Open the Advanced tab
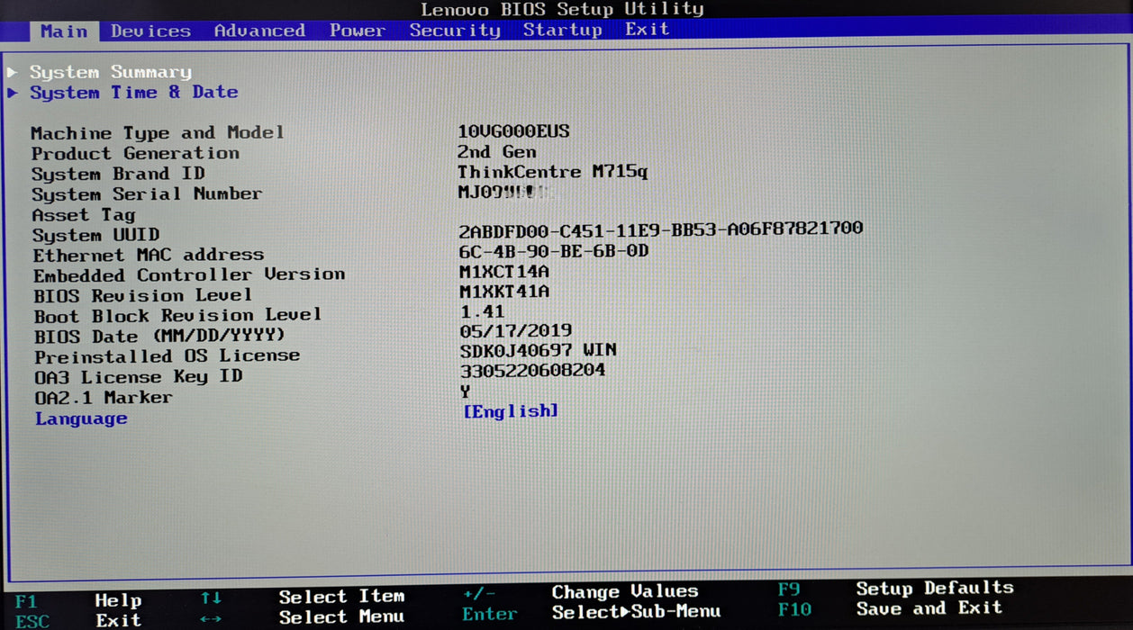 tap(259, 31)
